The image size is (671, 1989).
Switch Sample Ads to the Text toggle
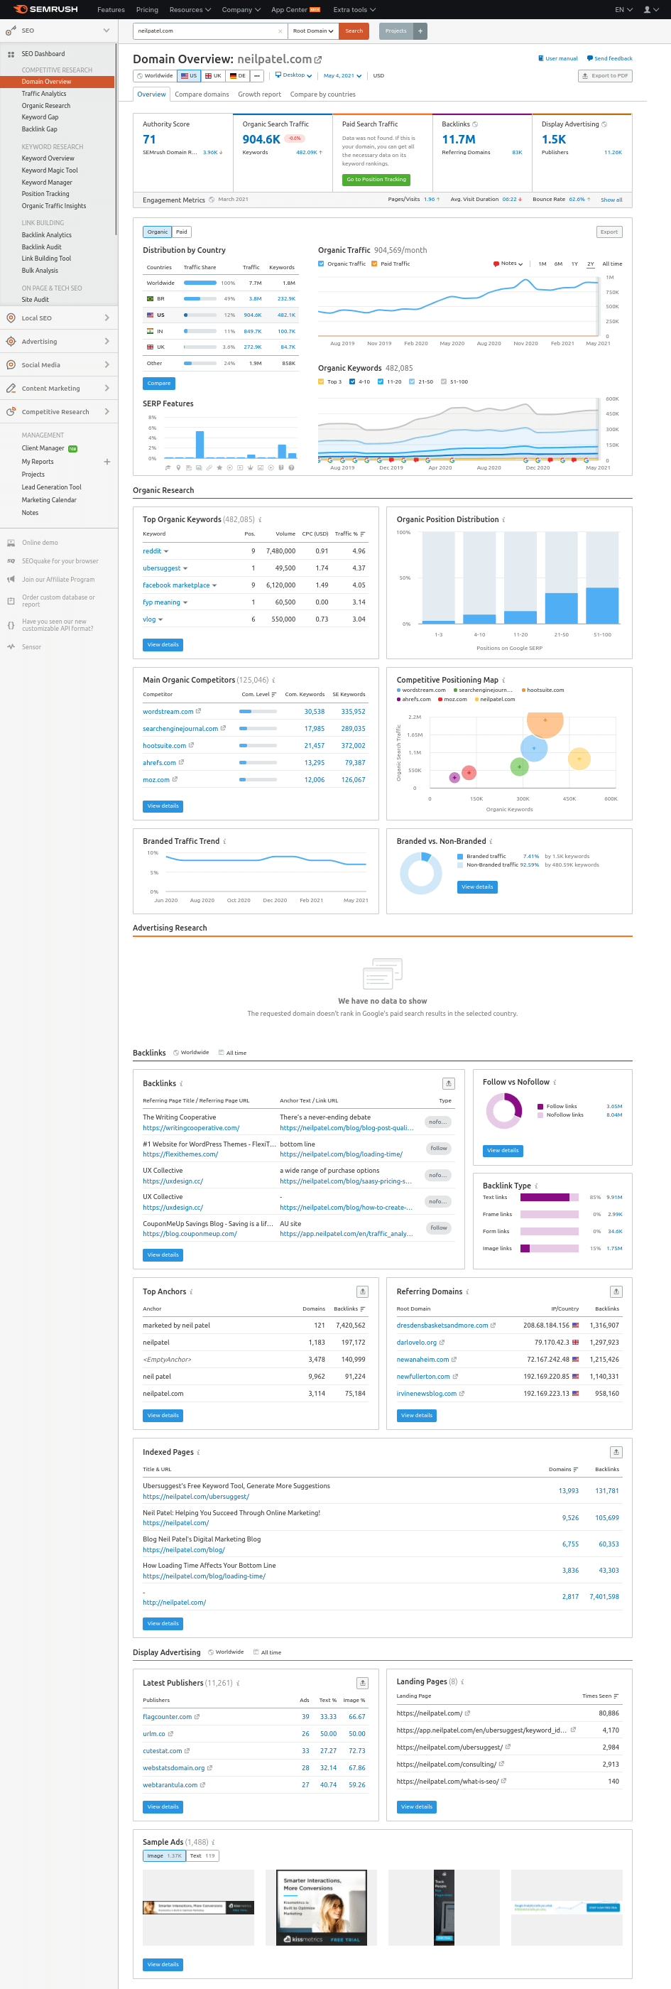click(x=202, y=1856)
